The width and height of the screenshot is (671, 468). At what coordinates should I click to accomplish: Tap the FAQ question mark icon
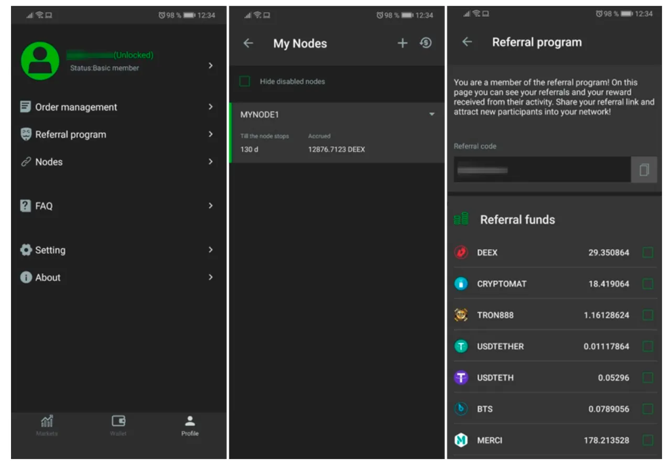coord(25,206)
